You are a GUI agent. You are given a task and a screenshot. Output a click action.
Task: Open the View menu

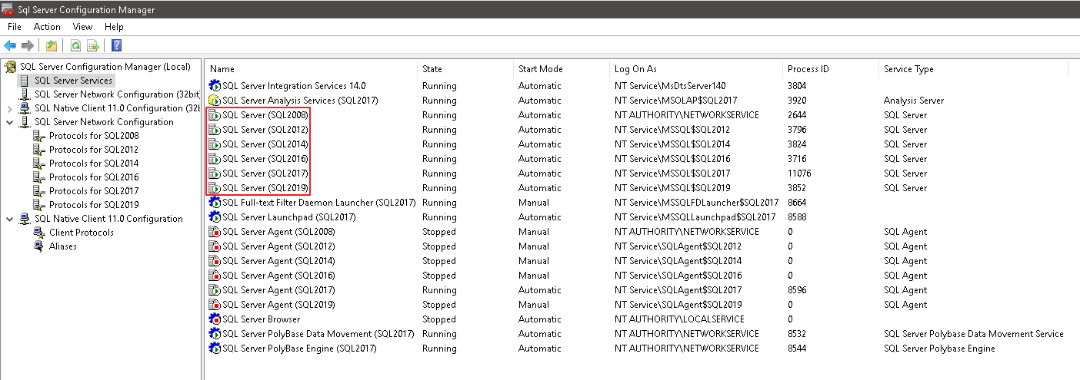pos(82,27)
